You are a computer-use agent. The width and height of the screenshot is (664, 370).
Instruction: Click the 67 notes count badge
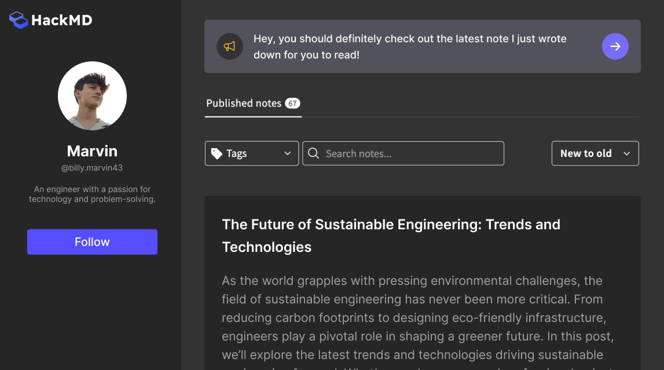(292, 104)
